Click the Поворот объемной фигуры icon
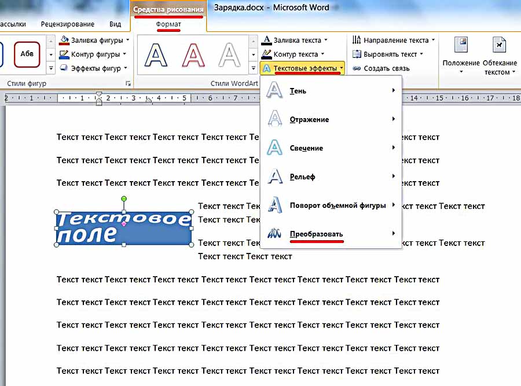The height and width of the screenshot is (386, 521). click(x=274, y=205)
